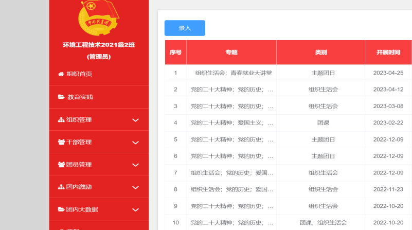This screenshot has height=230, width=412.
Task: Expand the 团内大数据 chevron arrow
Action: [136, 210]
